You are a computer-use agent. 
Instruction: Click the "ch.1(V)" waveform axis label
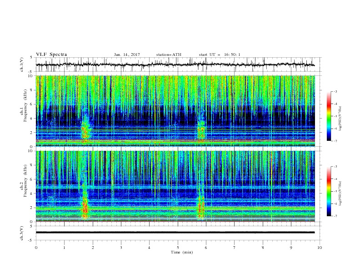point(22,65)
